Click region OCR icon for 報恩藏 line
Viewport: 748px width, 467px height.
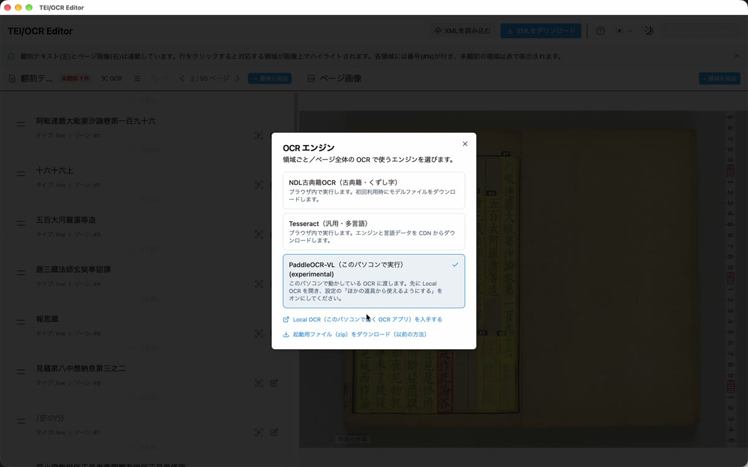pyautogui.click(x=259, y=334)
